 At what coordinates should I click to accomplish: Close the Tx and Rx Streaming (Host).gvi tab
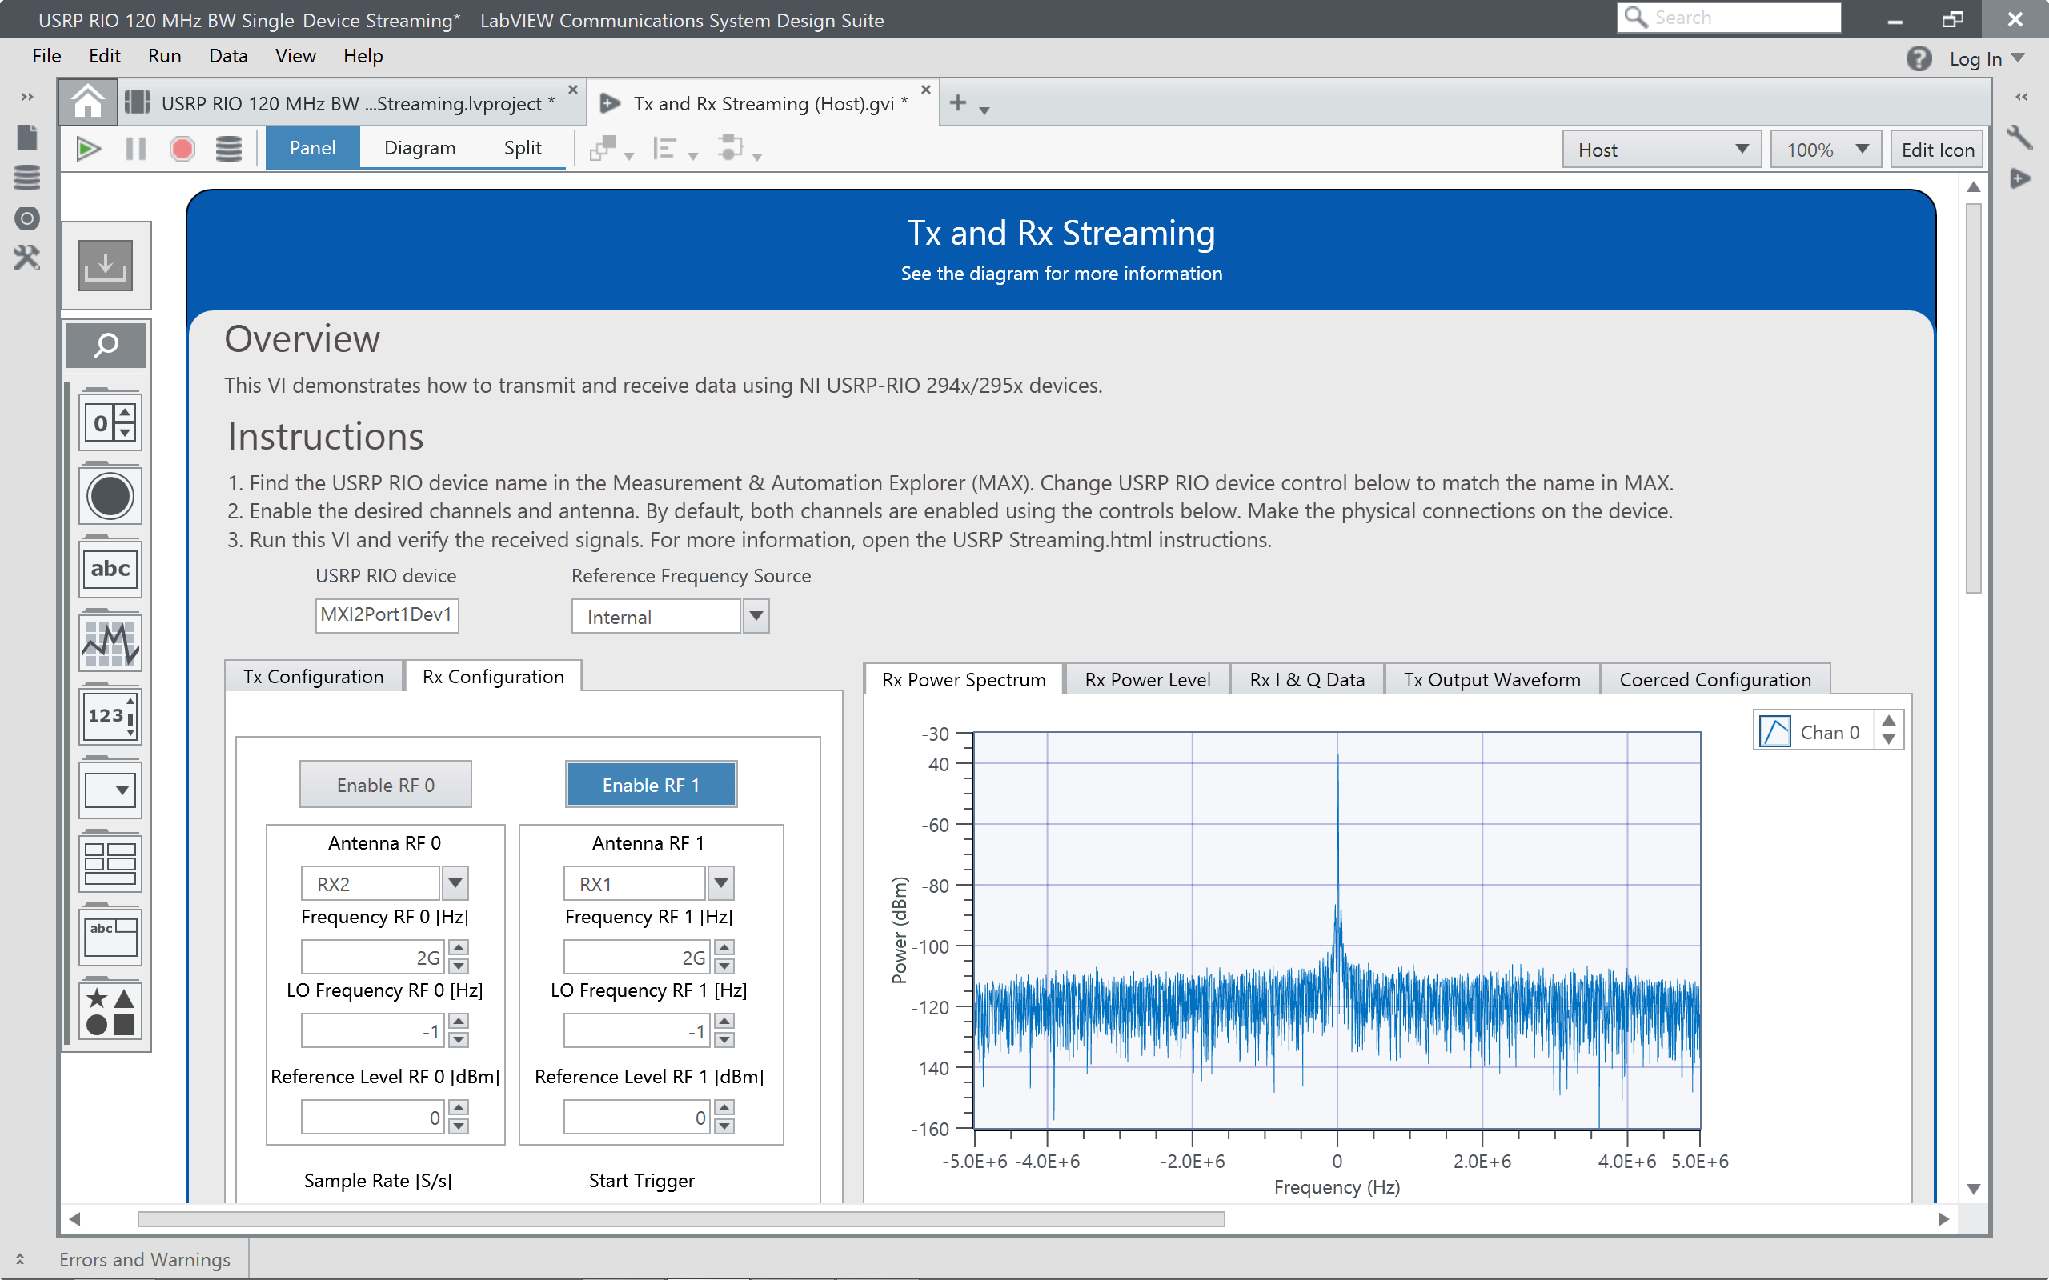(x=925, y=90)
